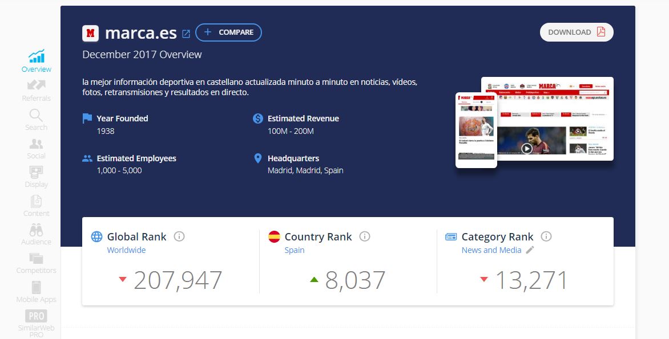Click the Country Rank heading
Viewport: 669px width, 339px height.
[x=319, y=237]
